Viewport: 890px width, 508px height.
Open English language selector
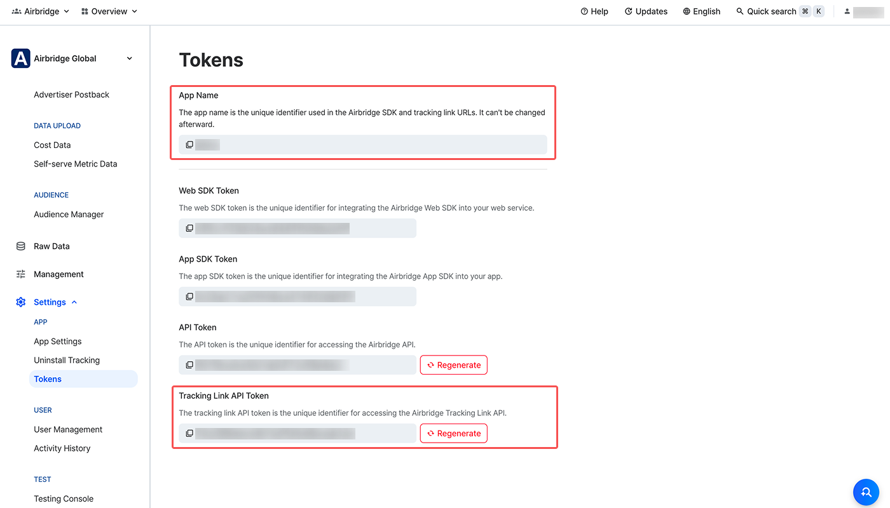pos(702,11)
